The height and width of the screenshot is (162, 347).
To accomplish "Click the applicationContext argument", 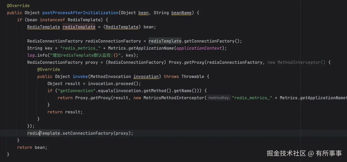I will (199, 48).
